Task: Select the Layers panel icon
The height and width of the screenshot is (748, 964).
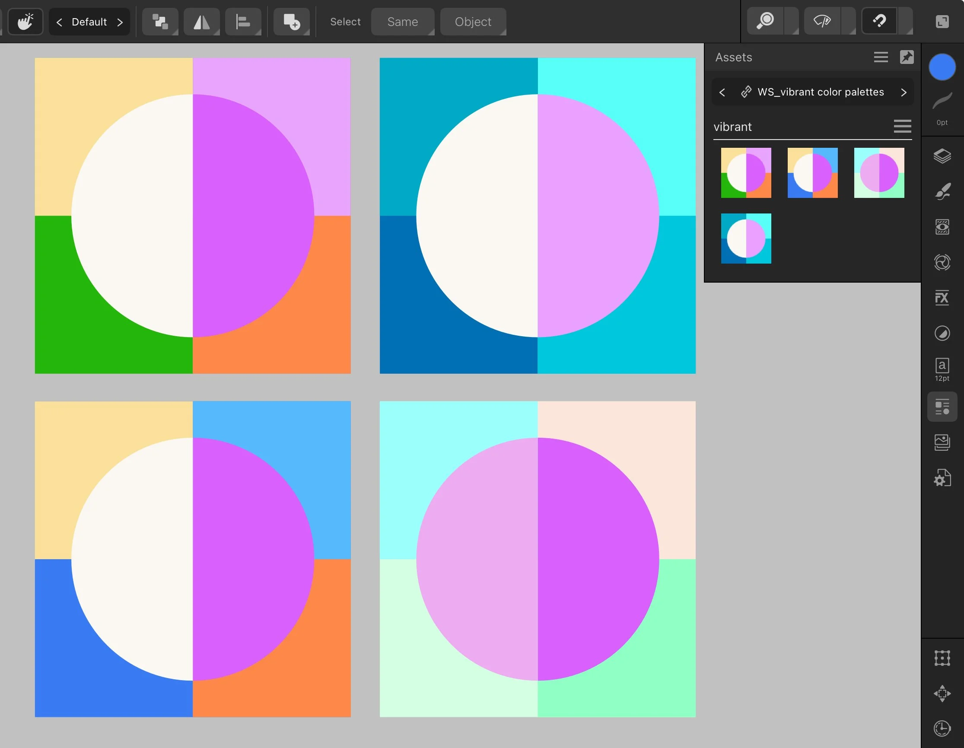Action: (x=942, y=155)
